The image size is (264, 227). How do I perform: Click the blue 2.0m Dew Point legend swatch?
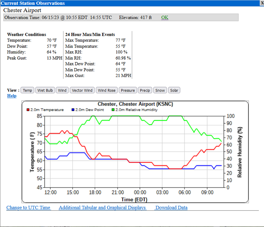pos(73,110)
